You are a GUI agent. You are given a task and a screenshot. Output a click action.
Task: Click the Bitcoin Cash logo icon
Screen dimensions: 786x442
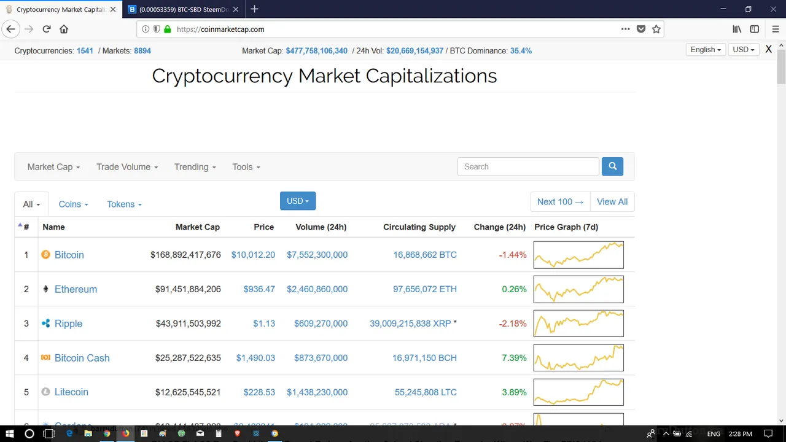(x=45, y=357)
